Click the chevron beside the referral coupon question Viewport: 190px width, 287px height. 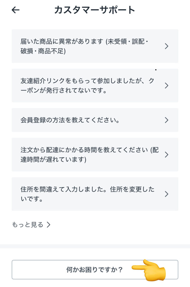click(167, 86)
